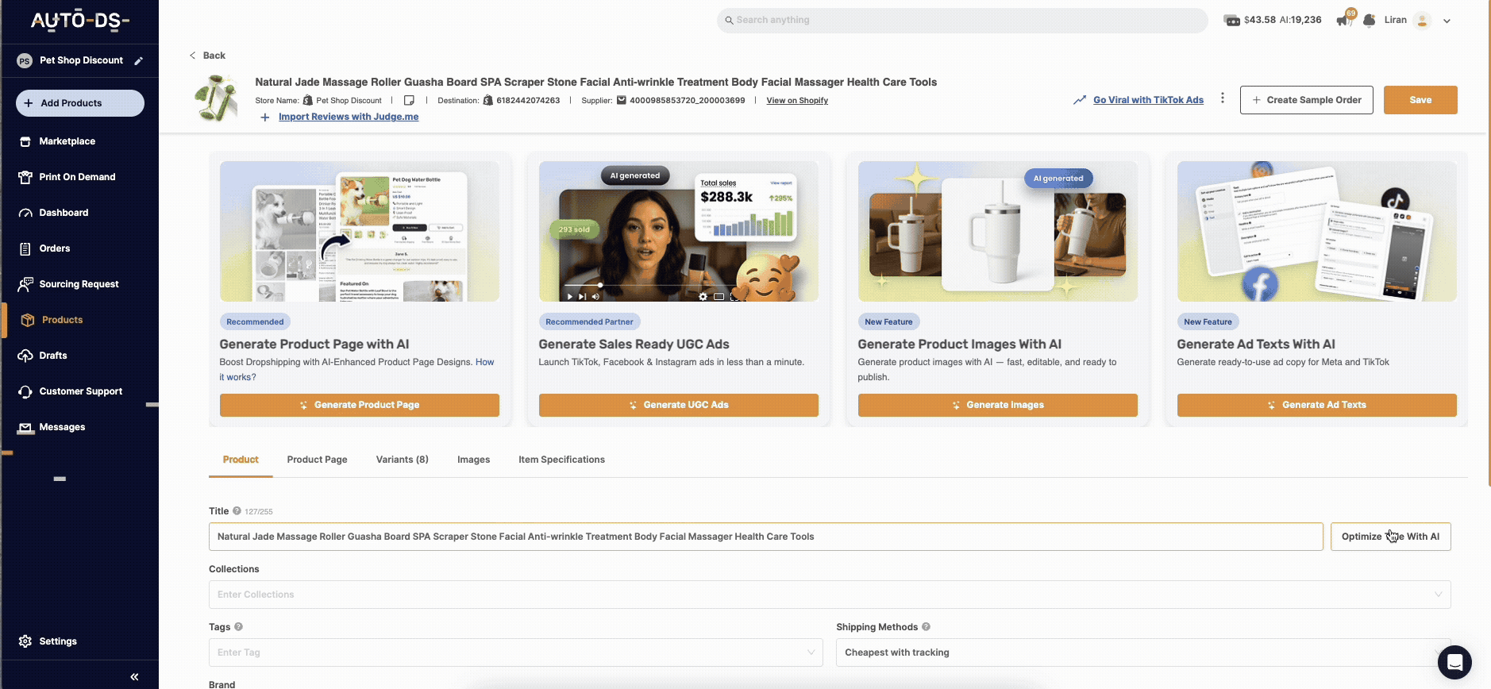Open more options three-dot menu

click(1223, 98)
